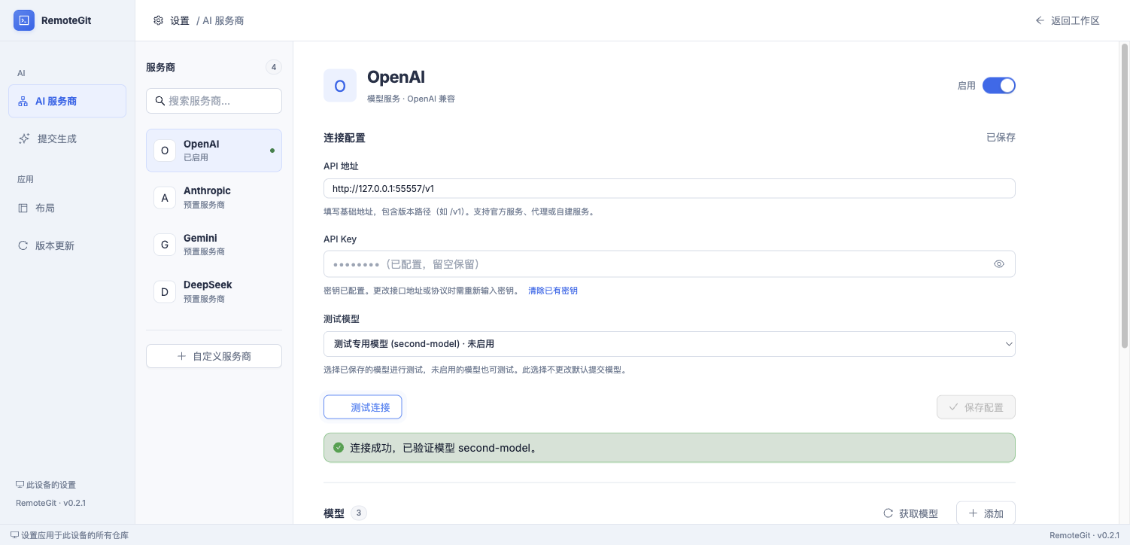The width and height of the screenshot is (1130, 545).
Task: Click the 连接成功 success message
Action: point(670,447)
